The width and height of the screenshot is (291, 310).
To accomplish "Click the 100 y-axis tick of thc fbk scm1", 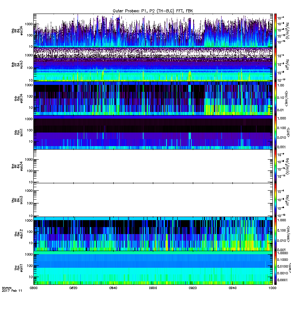I will [x=30, y=266].
